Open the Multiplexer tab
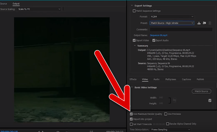Image resolution: width=217 pixels, height=132 pixels. (x=171, y=79)
